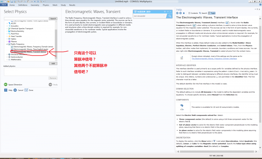
Task: Select the Radio Frequency branch icon
Action: point(9,44)
